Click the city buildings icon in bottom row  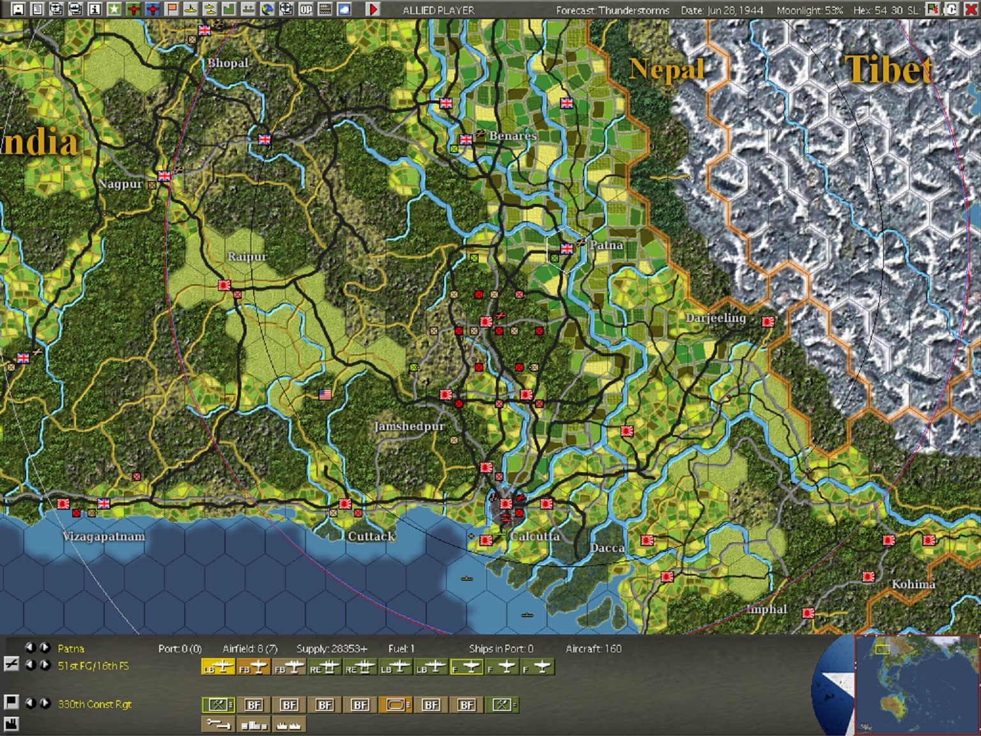(x=253, y=724)
